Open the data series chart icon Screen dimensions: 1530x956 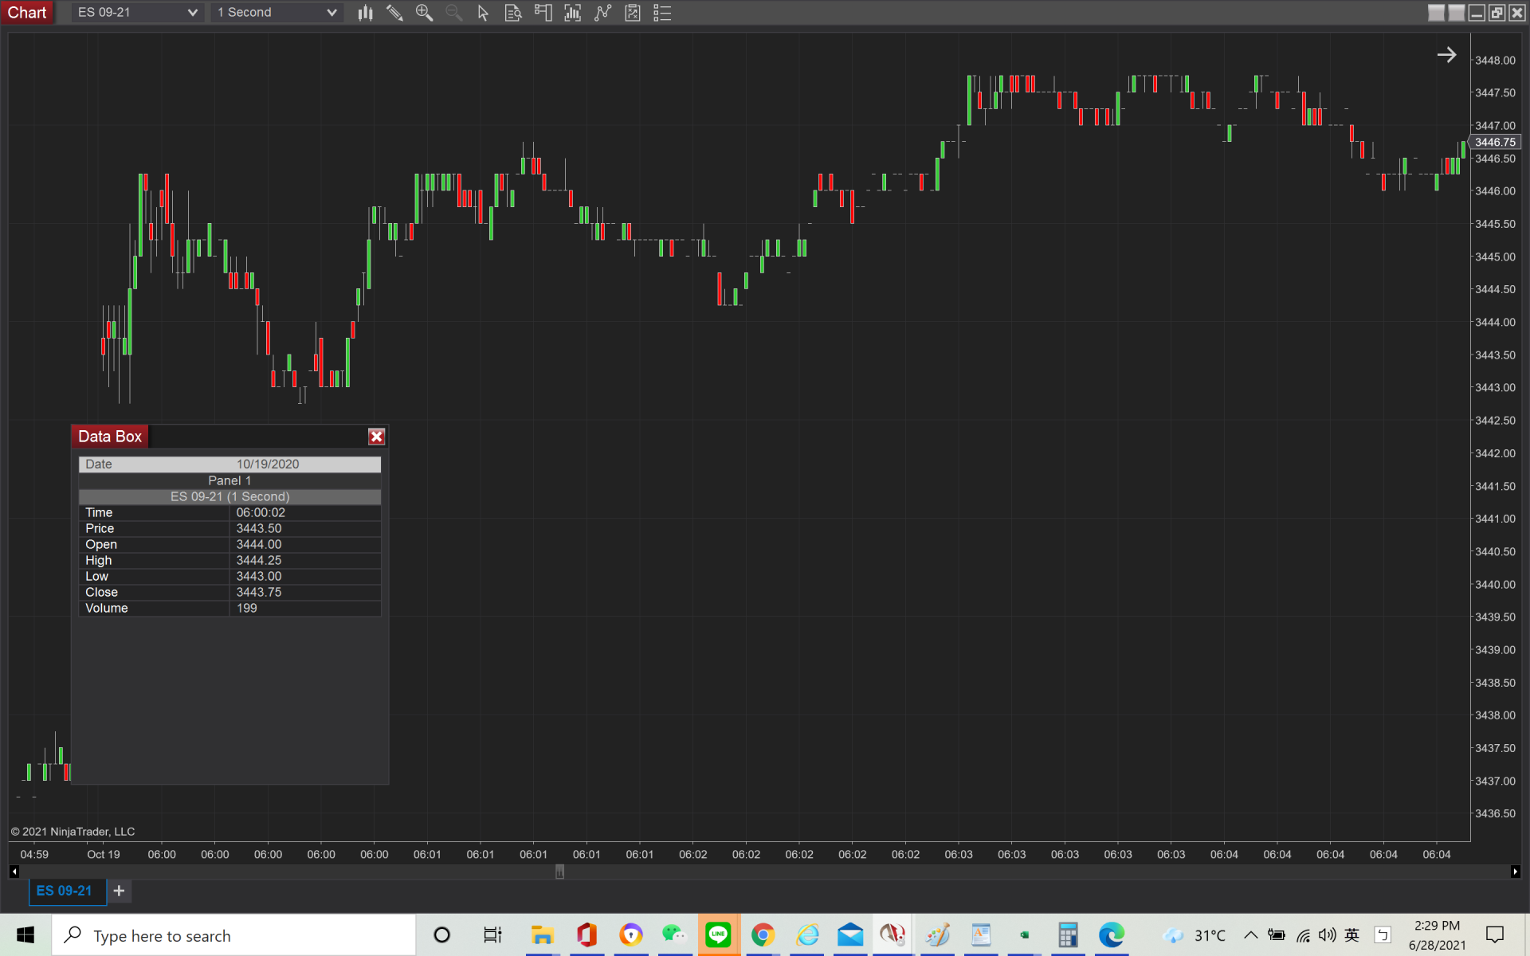pos(572,13)
